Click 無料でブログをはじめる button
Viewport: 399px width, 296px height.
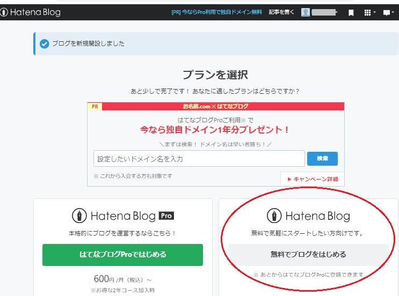[x=308, y=255]
